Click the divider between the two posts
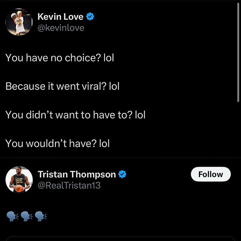241x241 pixels. point(120,158)
